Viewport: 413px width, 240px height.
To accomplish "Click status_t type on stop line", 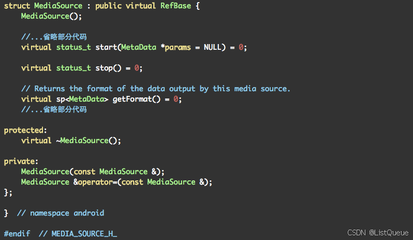I will 73,68.
